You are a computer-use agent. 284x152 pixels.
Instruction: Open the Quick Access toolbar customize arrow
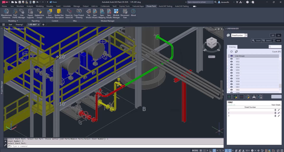pos(47,2)
